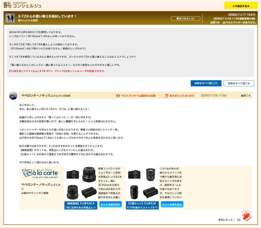Viewport: 261px width, 228px height.
Task: Click the X-T4 body image in the 画質重視 set
Action: click(x=73, y=174)
